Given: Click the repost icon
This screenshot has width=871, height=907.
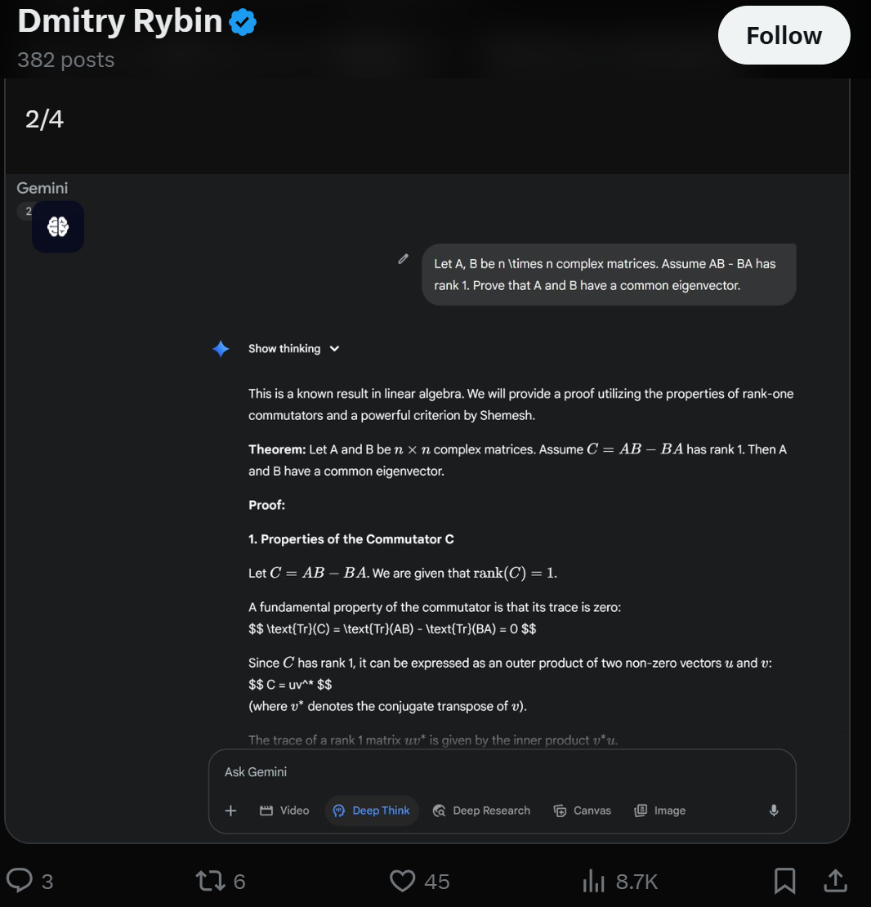Looking at the screenshot, I should (x=208, y=881).
